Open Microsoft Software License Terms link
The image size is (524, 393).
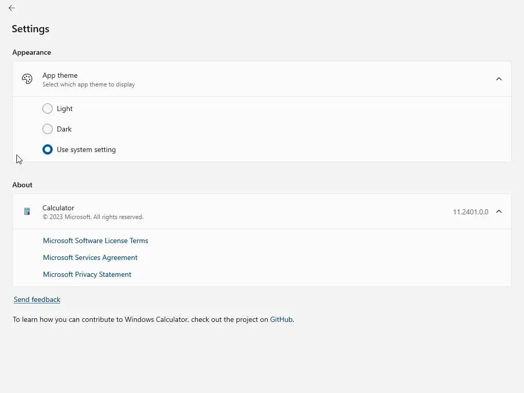[x=96, y=241]
